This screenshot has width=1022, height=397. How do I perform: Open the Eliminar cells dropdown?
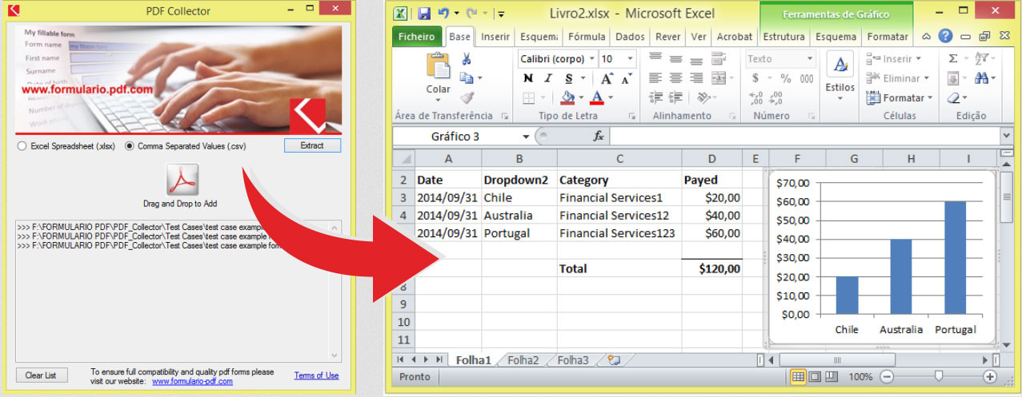pos(927,78)
